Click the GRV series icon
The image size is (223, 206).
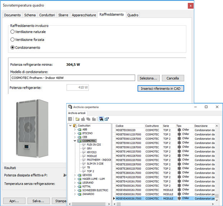(84, 148)
